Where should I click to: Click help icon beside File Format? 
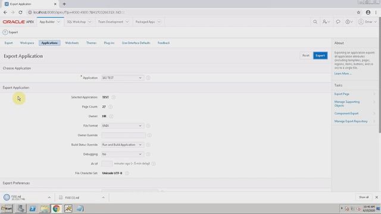(148, 125)
